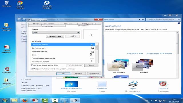Image resolution: width=183 pixels, height=103 pixels.
Task: Open the Sounds settings icon
Action: [133, 86]
